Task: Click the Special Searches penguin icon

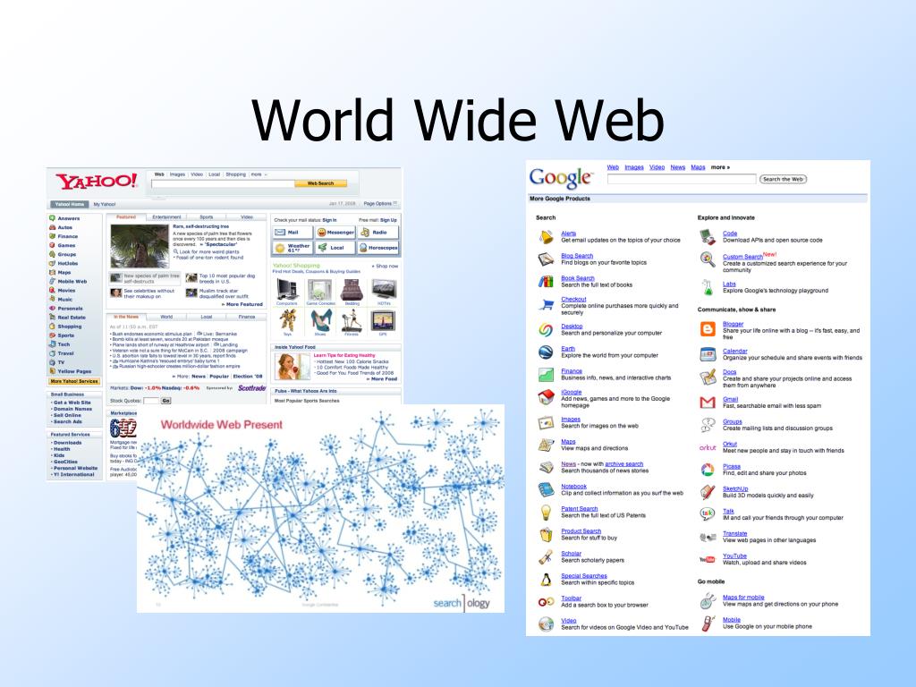Action: pos(546,579)
